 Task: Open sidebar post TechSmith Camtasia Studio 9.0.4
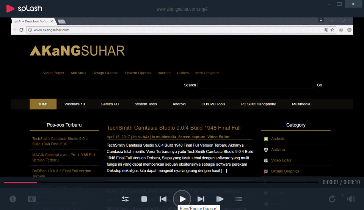(60, 141)
